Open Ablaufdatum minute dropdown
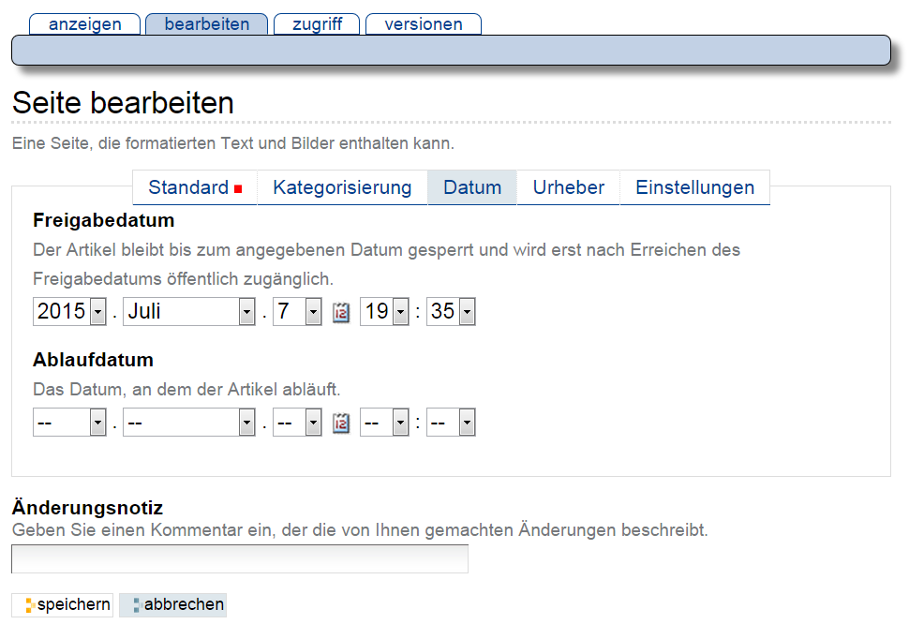 [451, 423]
